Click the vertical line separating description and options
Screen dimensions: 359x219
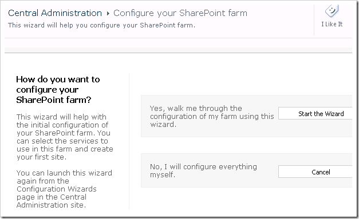[x=129, y=141]
